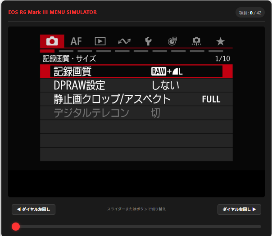
Task: Click ダイヤル右回し button
Action: [239, 209]
